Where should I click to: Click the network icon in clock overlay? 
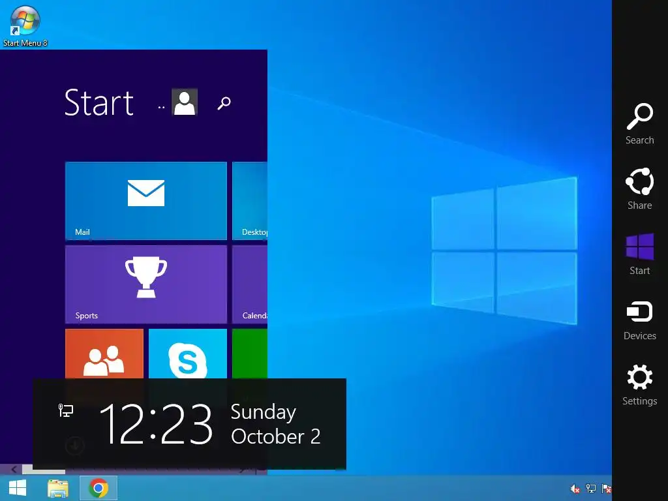coord(66,410)
